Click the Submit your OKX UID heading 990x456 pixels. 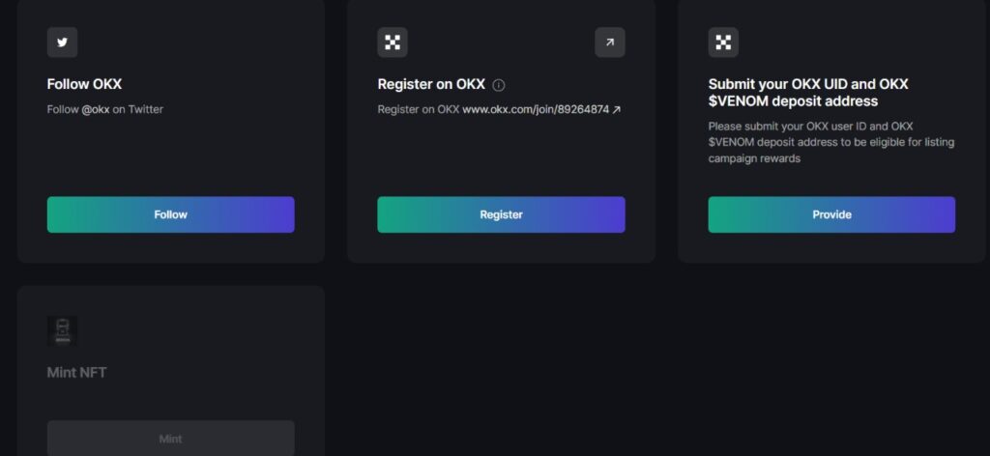[x=808, y=93]
